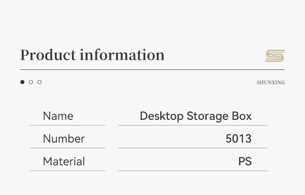Image resolution: width=305 pixels, height=195 pixels.
Task: Click the underline beneath Desktop Storage Box
Action: pyautogui.click(x=193, y=126)
